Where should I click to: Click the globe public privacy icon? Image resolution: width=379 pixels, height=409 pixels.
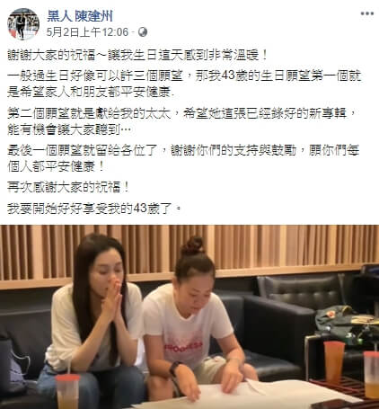click(x=143, y=32)
